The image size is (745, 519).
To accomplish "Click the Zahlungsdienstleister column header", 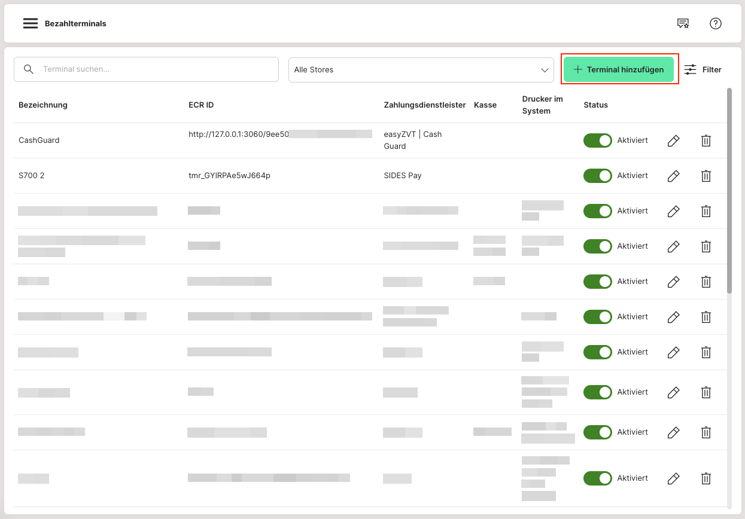I will pos(424,105).
